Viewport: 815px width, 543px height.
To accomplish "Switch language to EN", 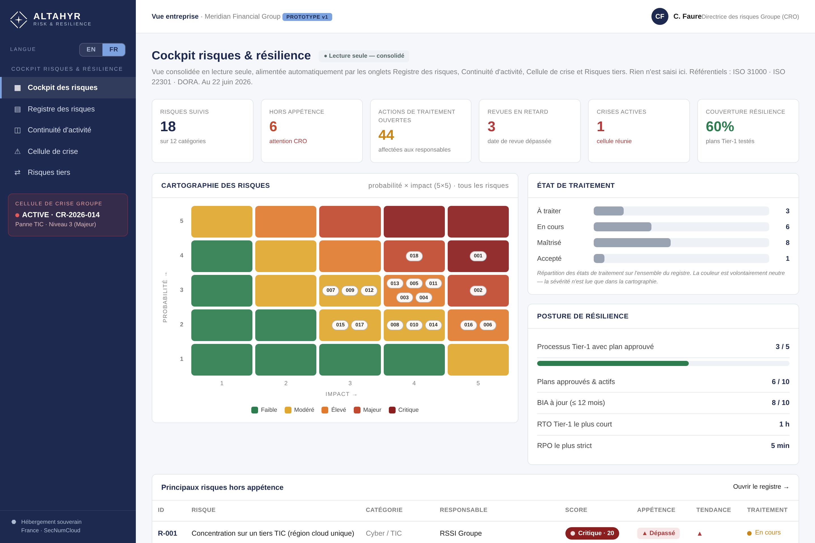I will point(91,49).
